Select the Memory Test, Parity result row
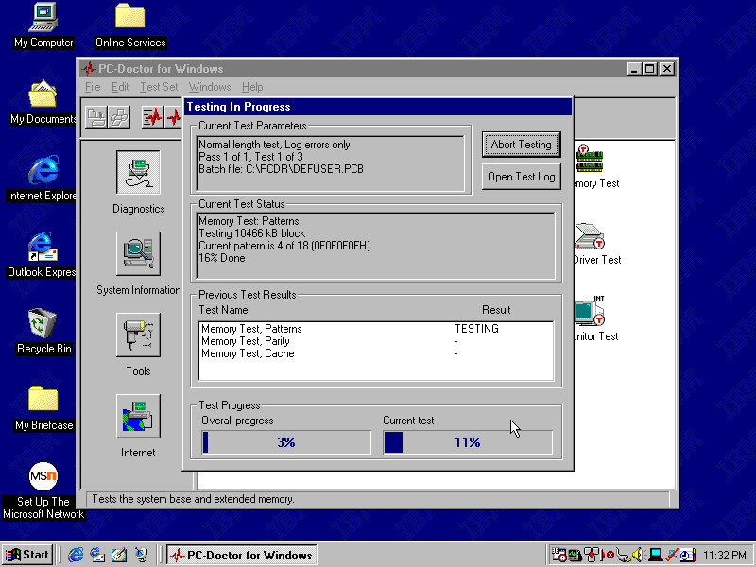Screen dimensions: 756x567 click(x=246, y=341)
